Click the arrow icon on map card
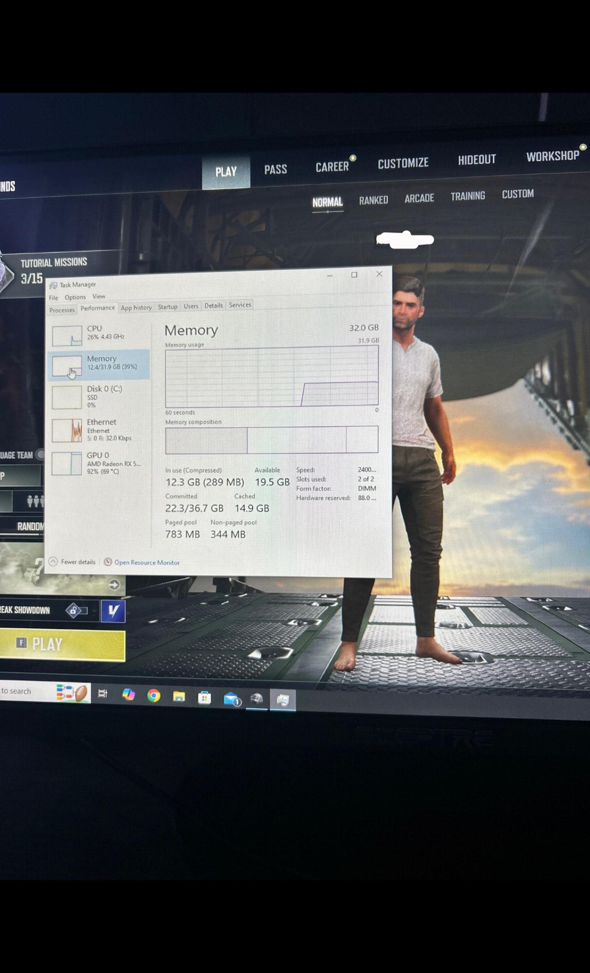Viewport: 590px width, 973px height. pyautogui.click(x=114, y=584)
